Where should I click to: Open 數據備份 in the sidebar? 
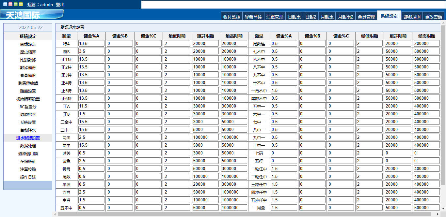click(28, 68)
